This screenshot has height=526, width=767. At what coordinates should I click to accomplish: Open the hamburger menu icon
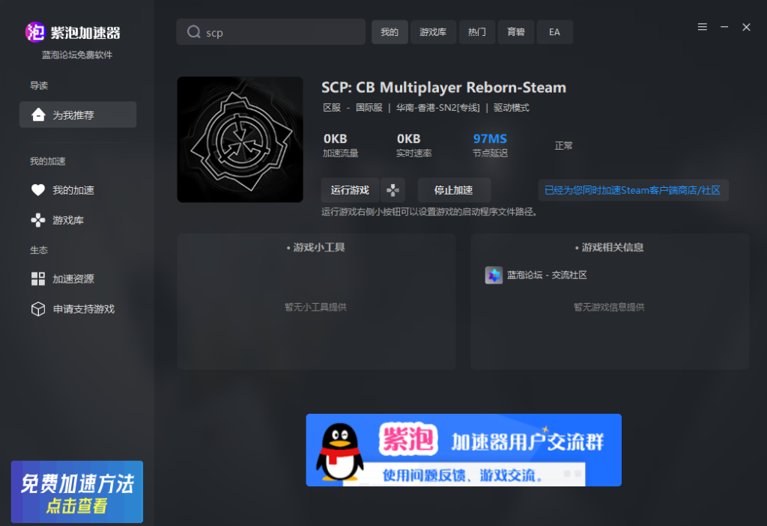[x=703, y=27]
